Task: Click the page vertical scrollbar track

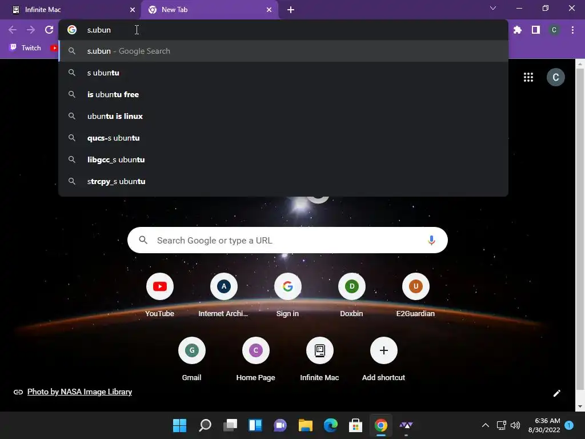Action: tap(580, 235)
